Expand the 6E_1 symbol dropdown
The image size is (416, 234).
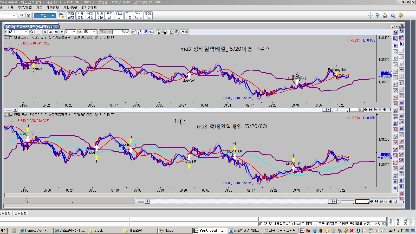tap(26, 32)
